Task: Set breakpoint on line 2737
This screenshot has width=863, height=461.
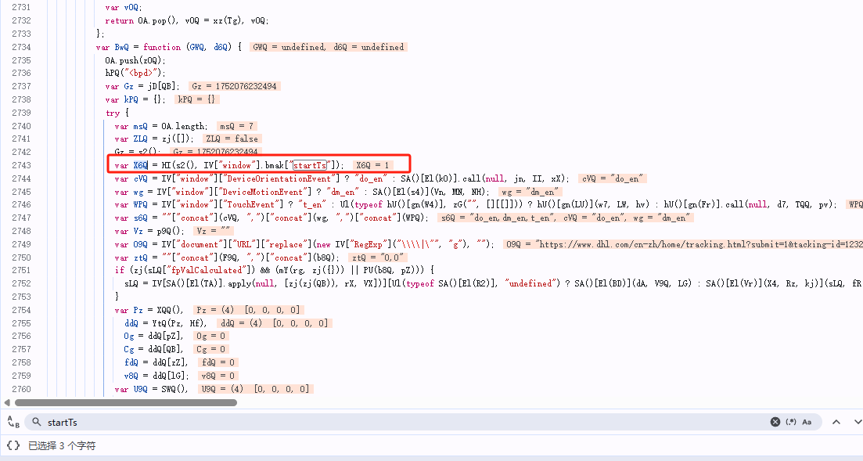Action: point(21,86)
